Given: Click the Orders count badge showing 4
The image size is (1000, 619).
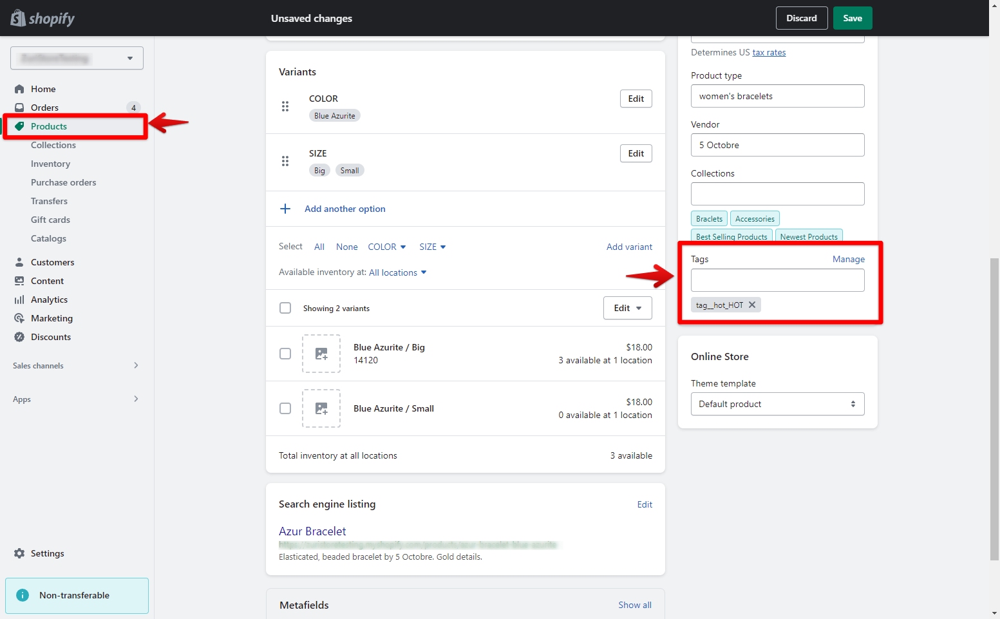Looking at the screenshot, I should coord(133,108).
